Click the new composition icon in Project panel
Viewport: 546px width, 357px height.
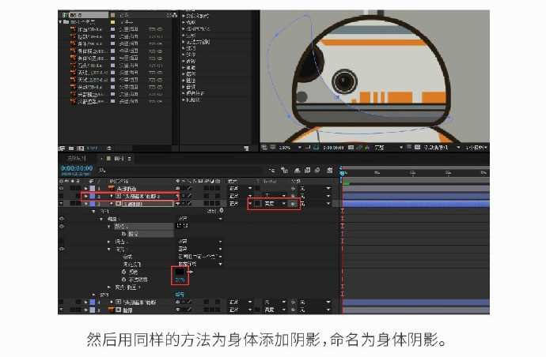coord(80,148)
